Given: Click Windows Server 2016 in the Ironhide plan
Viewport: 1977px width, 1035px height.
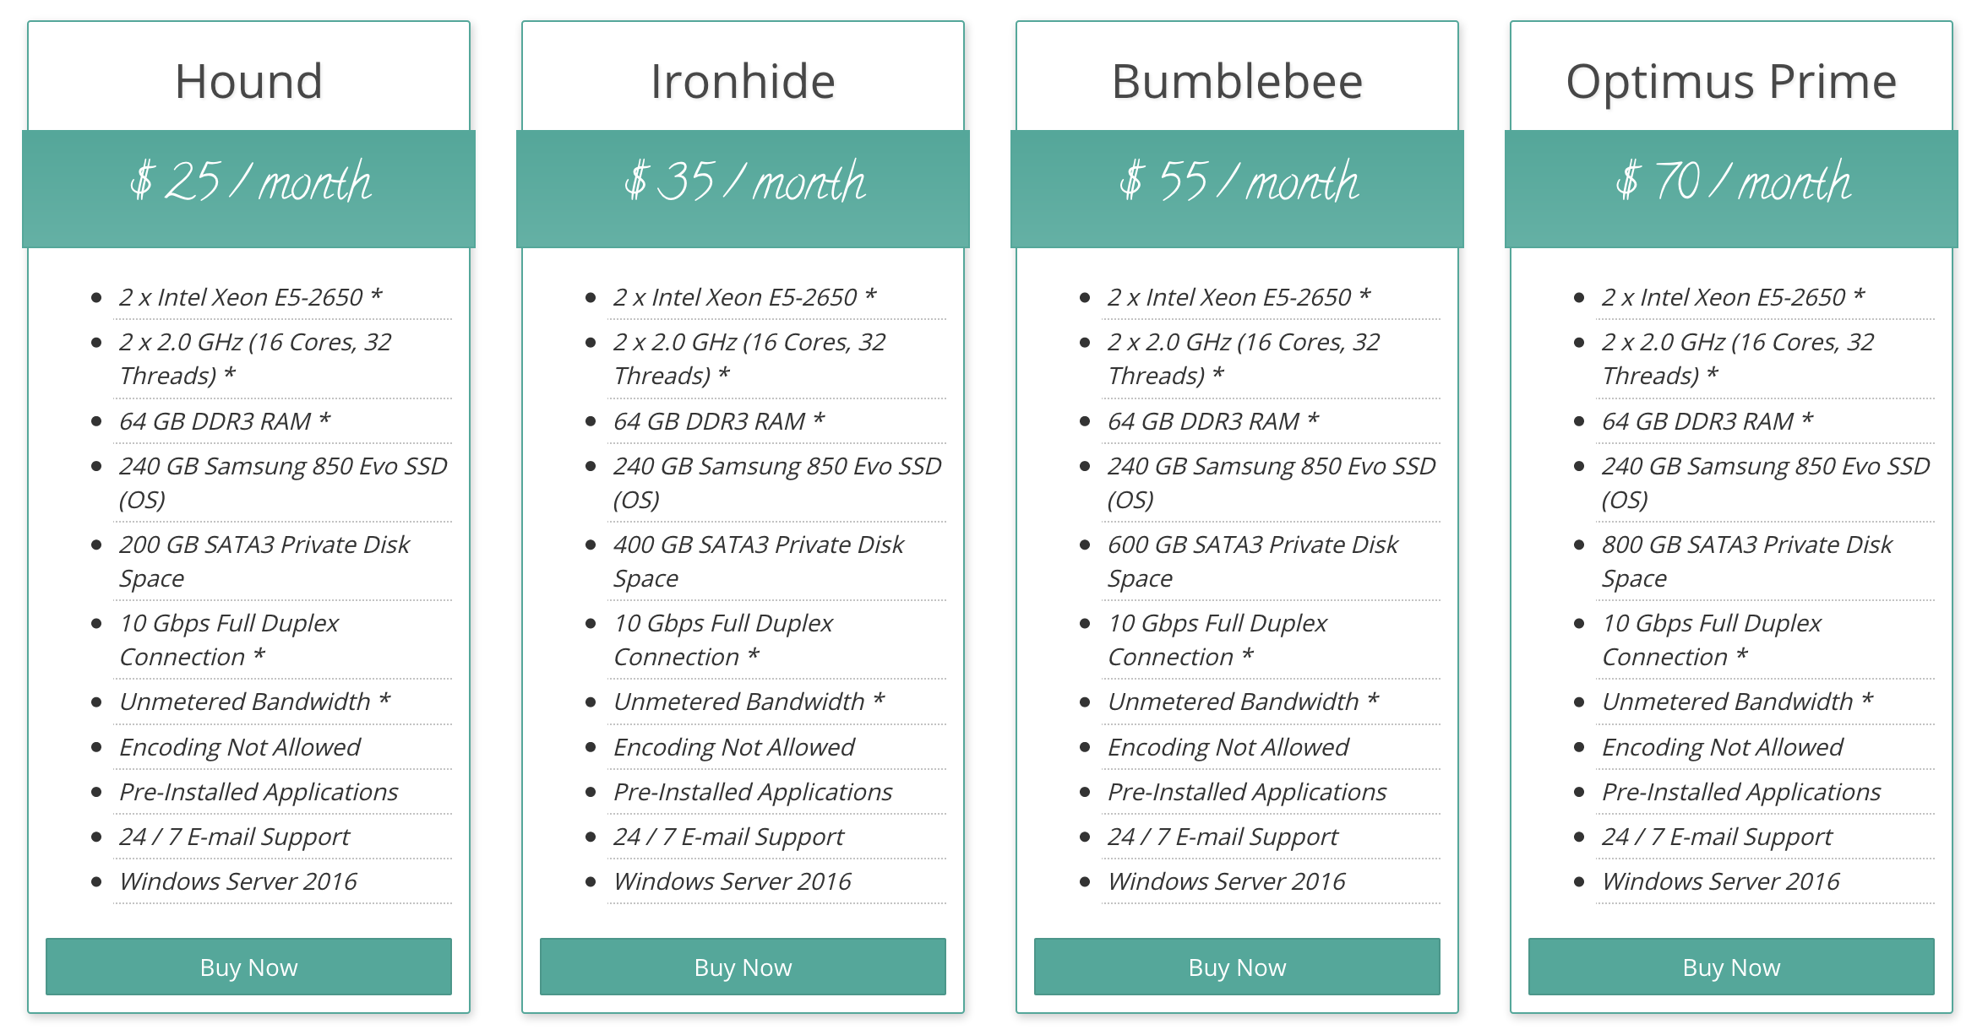Looking at the screenshot, I should [732, 881].
